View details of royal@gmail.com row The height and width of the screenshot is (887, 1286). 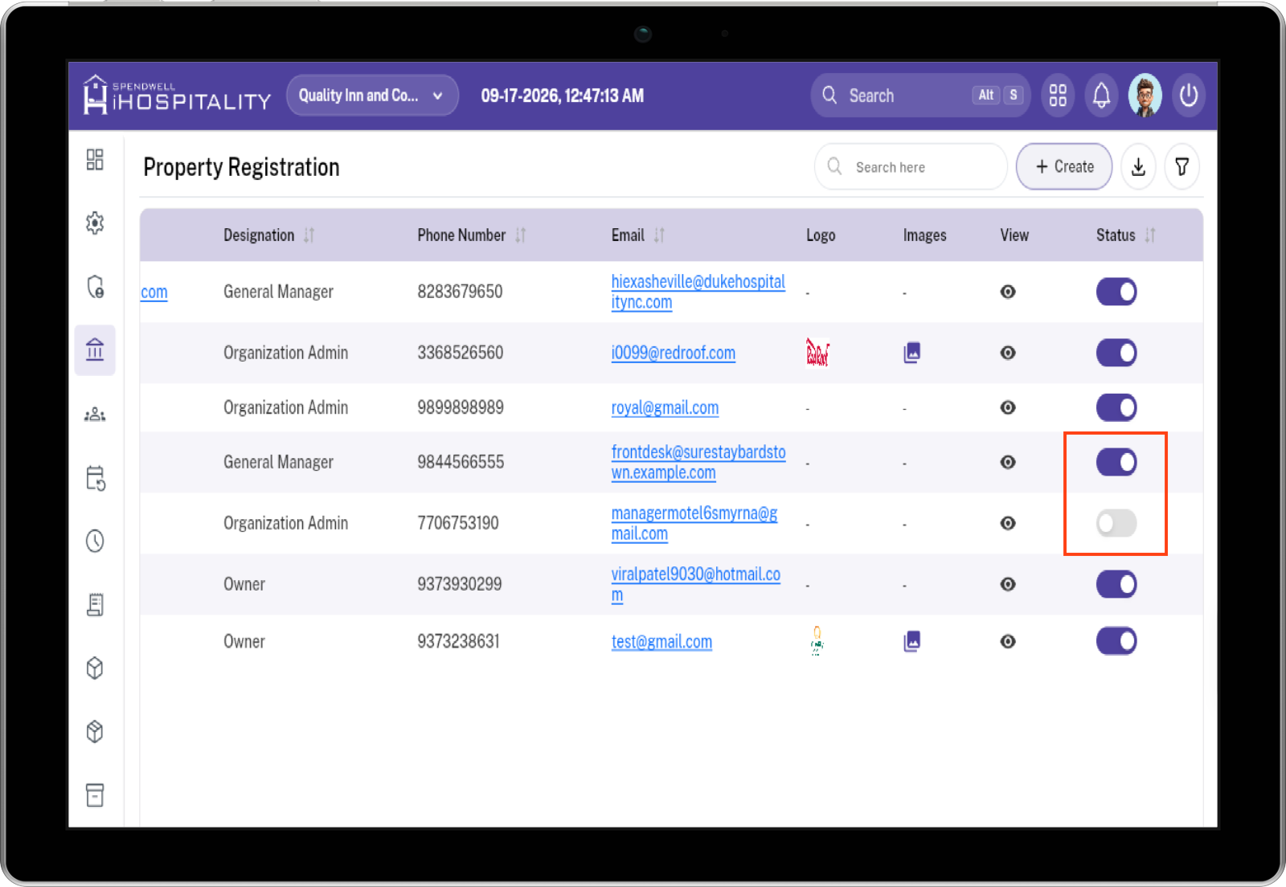1008,407
